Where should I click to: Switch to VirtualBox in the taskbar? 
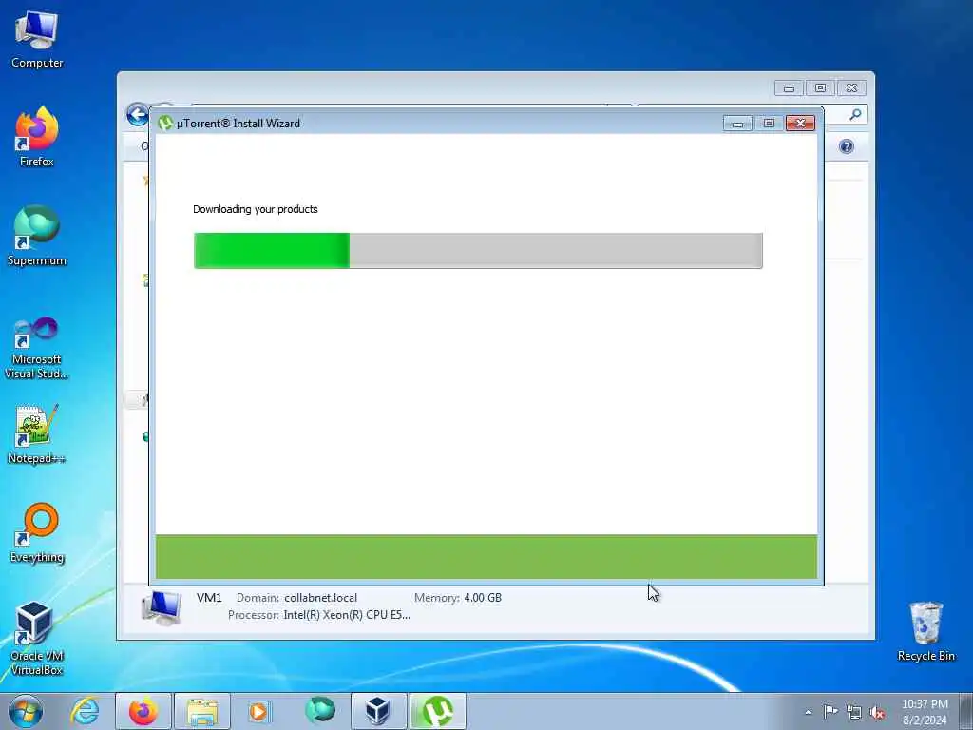(x=378, y=711)
